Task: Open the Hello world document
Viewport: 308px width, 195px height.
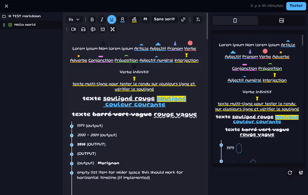Action: tap(25, 25)
